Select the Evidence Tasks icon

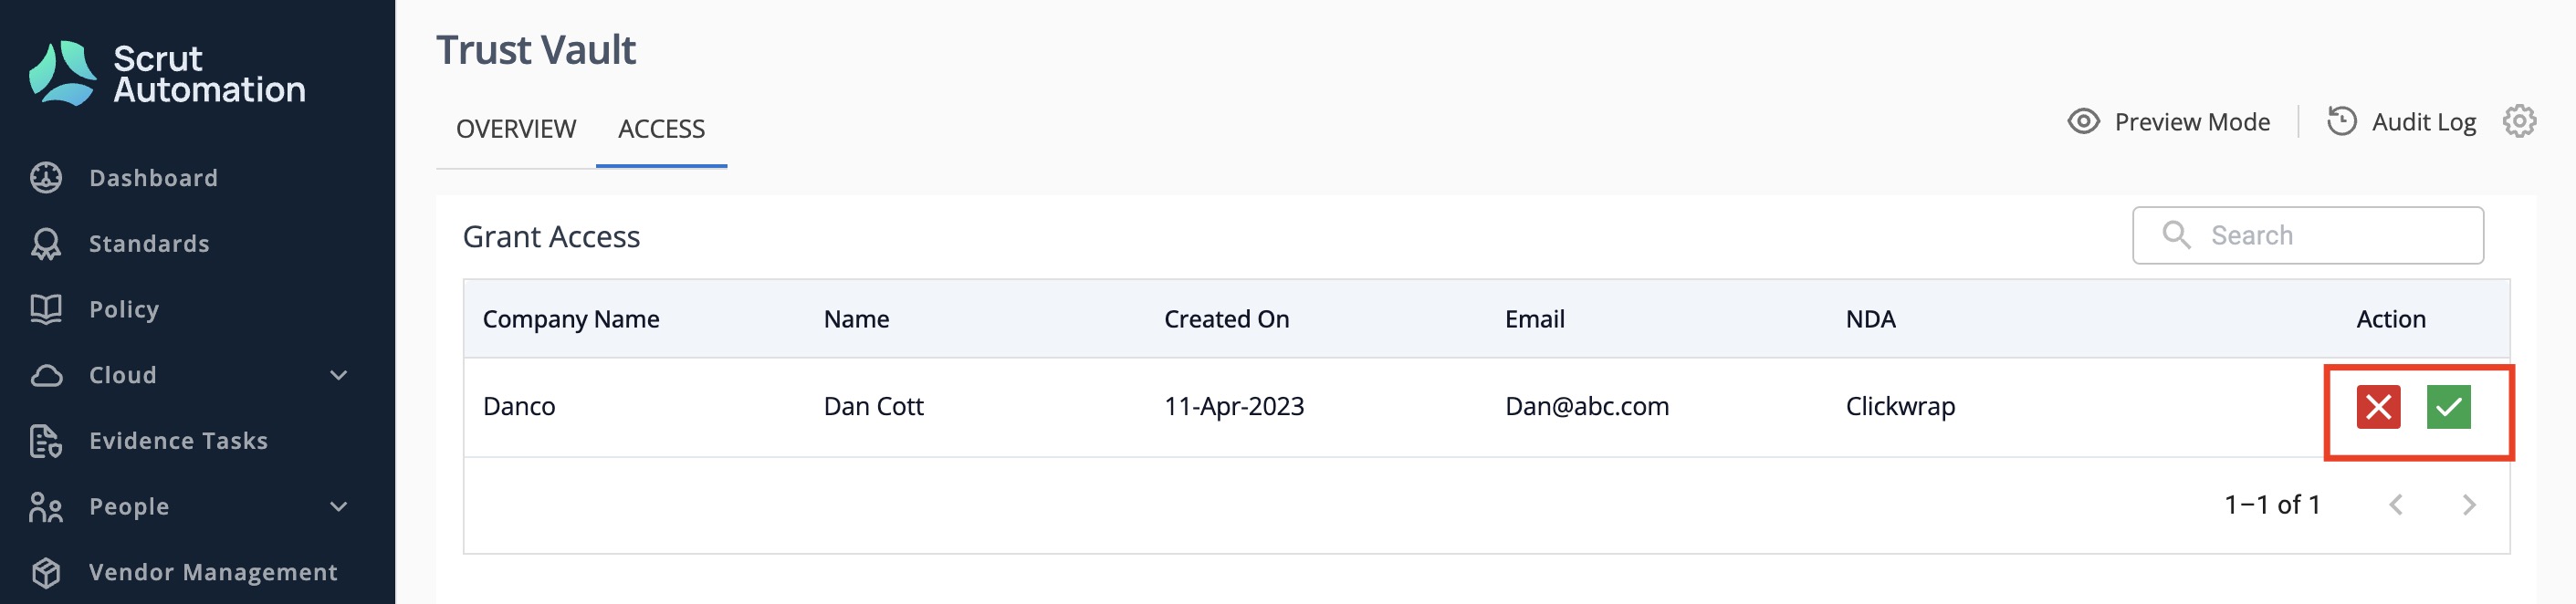point(46,441)
